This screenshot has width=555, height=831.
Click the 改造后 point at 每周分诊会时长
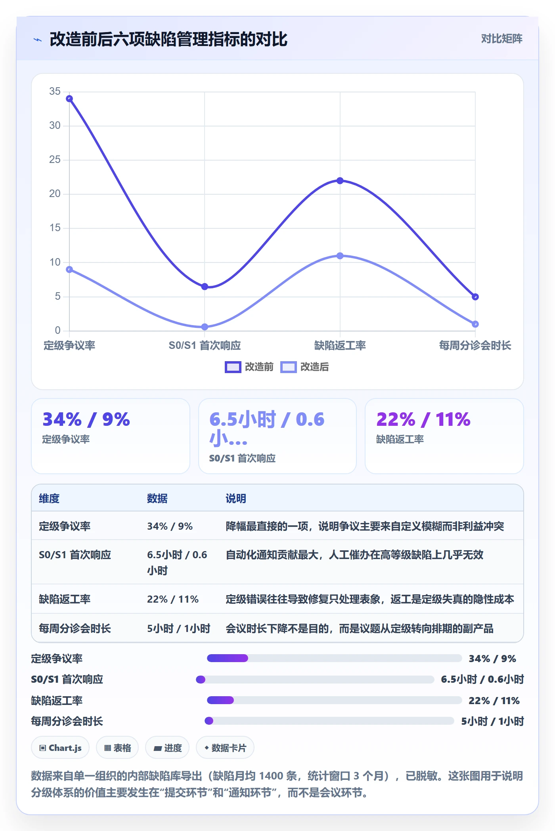click(475, 324)
